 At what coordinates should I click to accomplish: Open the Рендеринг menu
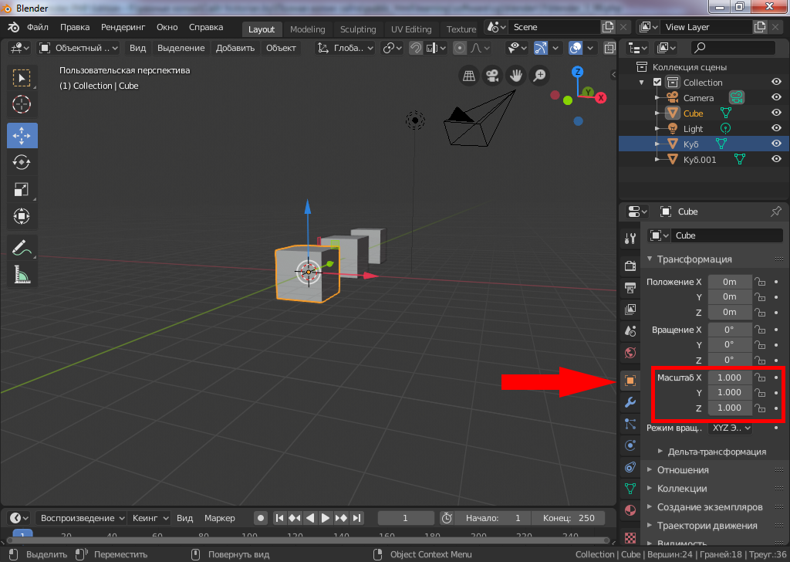[x=123, y=27]
